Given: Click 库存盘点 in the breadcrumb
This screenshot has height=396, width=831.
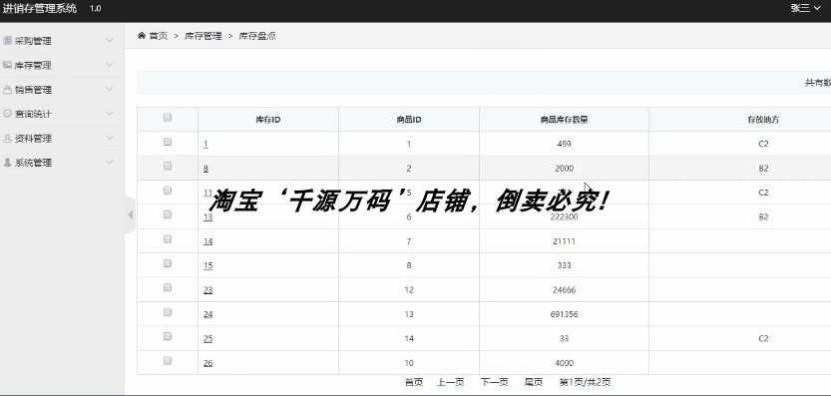Looking at the screenshot, I should pyautogui.click(x=257, y=36).
